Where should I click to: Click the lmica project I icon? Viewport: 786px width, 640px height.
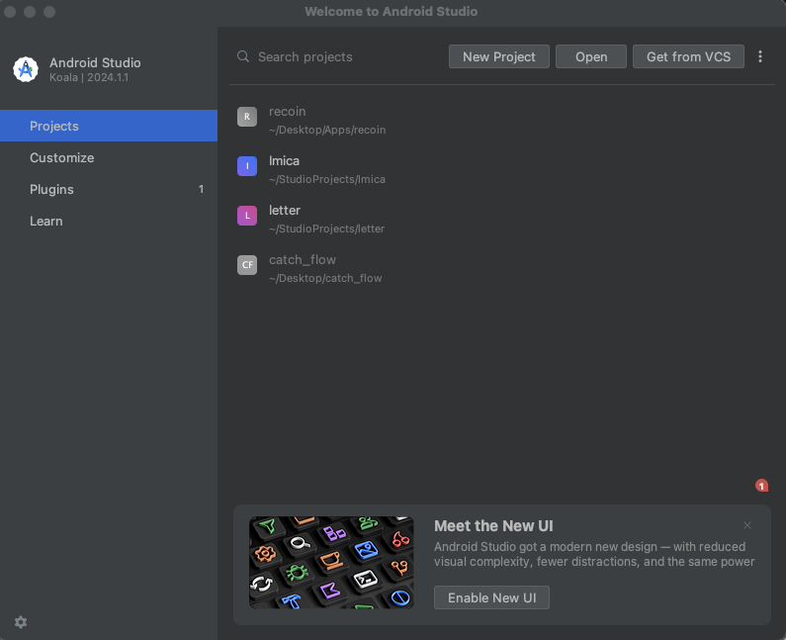coord(247,166)
